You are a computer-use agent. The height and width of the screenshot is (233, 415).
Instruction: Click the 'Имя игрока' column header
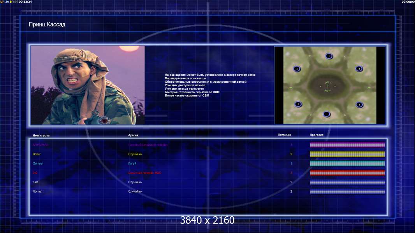(x=41, y=136)
